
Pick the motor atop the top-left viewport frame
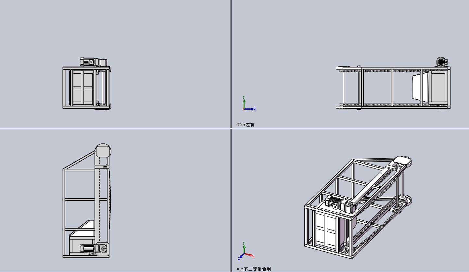(94, 62)
